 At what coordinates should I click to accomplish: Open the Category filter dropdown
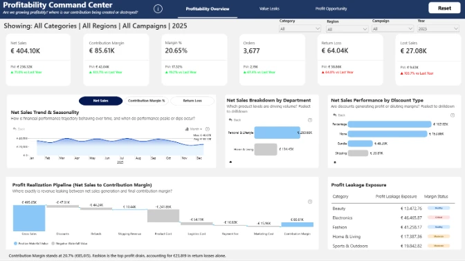pos(300,29)
